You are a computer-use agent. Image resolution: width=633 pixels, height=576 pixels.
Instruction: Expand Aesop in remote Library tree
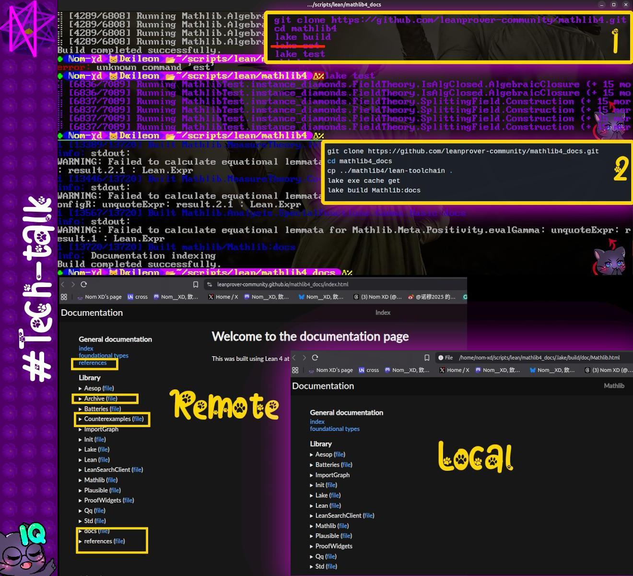80,388
